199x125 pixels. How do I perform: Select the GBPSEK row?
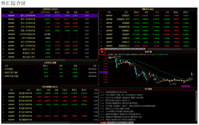pyautogui.click(x=148, y=27)
